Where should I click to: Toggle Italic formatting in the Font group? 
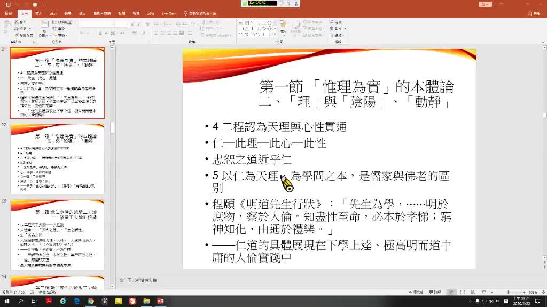(88, 33)
